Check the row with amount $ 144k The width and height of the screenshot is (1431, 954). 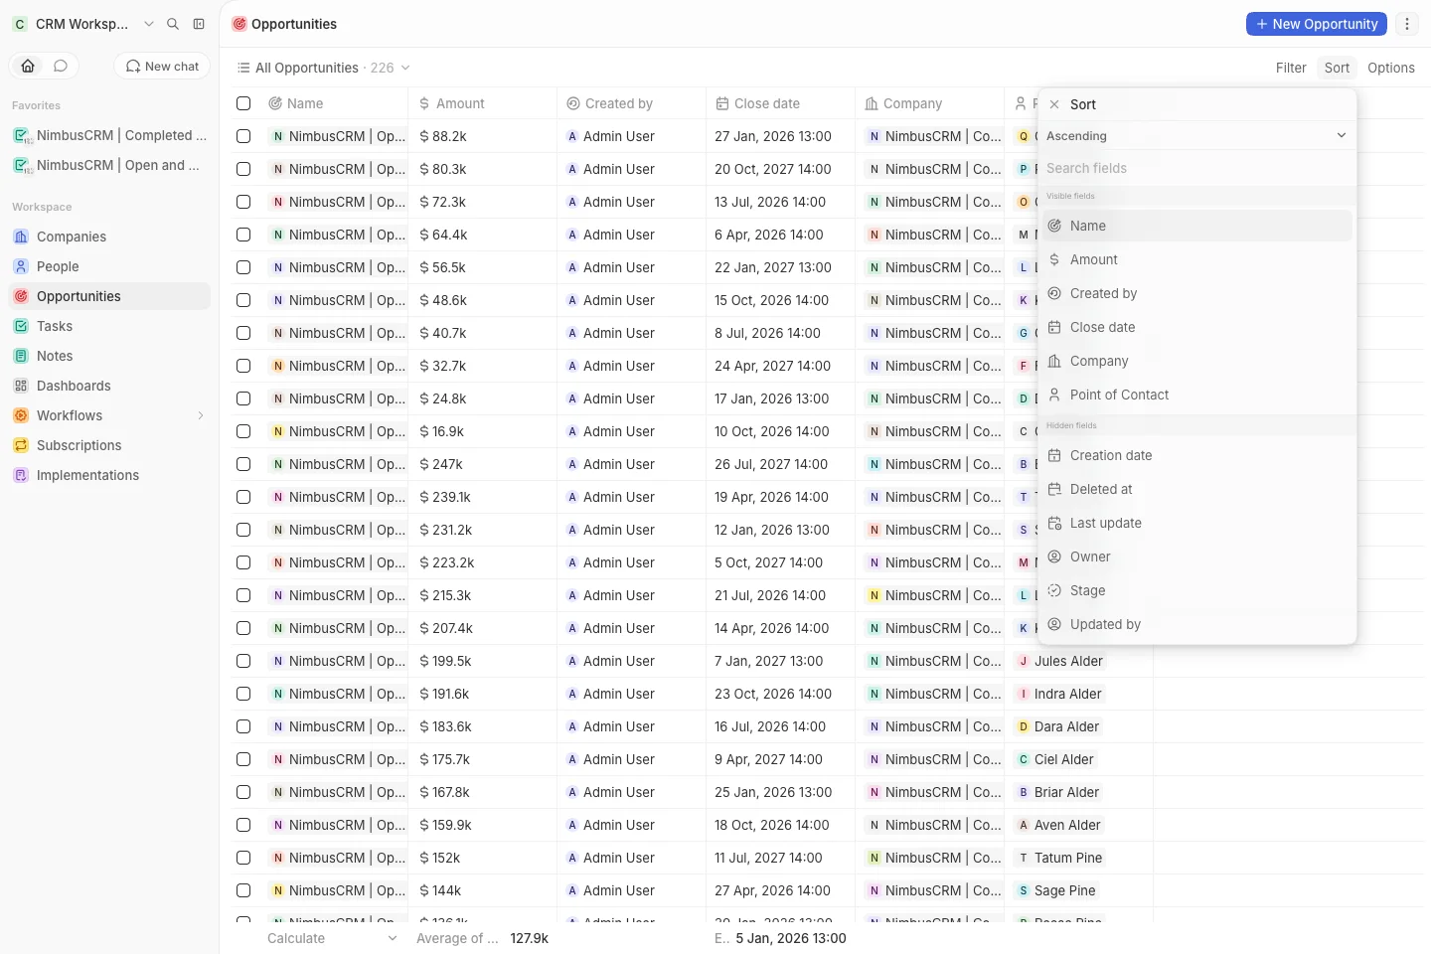243,890
